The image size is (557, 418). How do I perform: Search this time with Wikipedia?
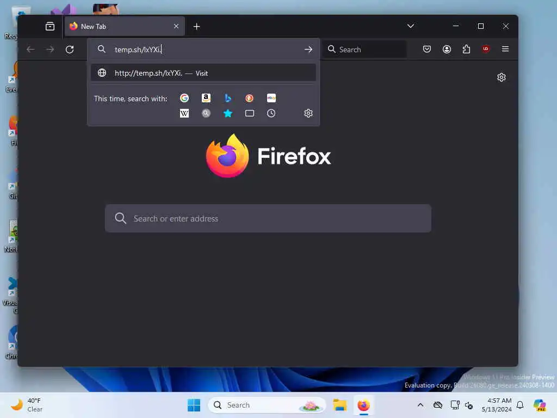tap(184, 113)
